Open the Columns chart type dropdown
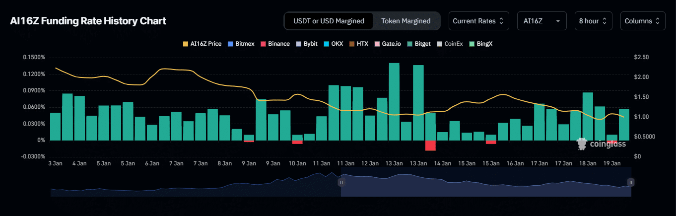The image size is (676, 216). [642, 21]
